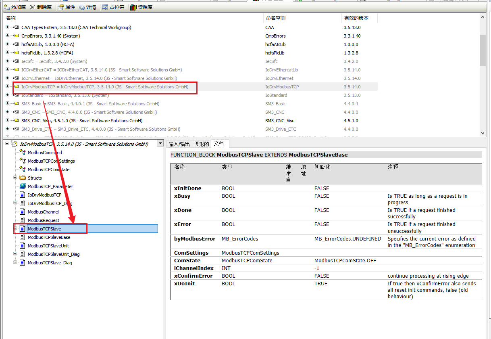
Task: Expand the ModbusTCPSlave_Diag tree node
Action: [15, 262]
